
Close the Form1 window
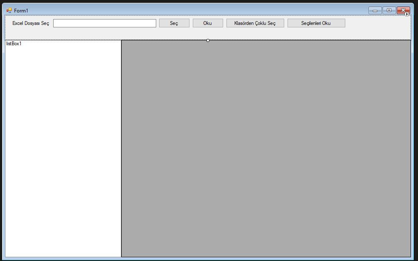click(x=402, y=10)
